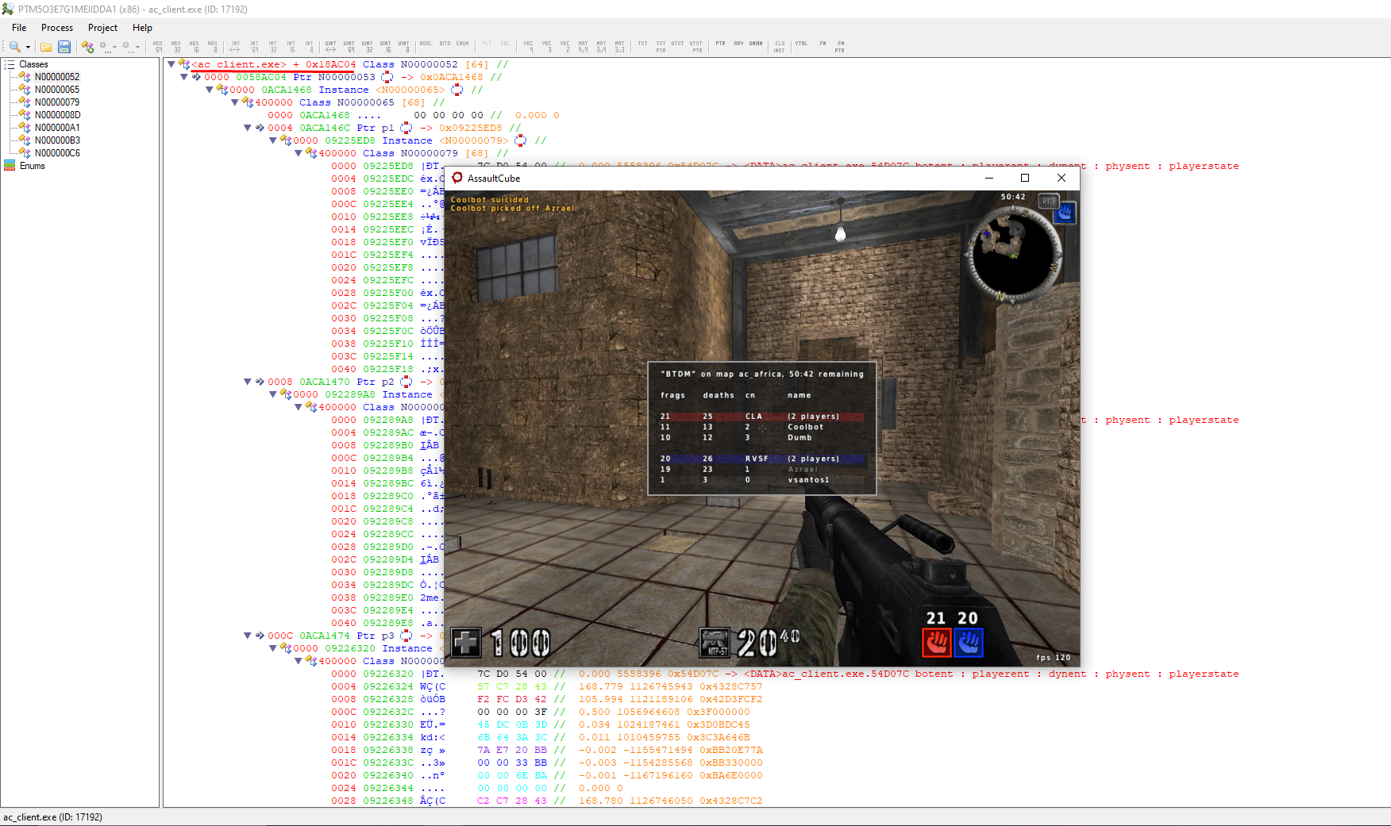Image resolution: width=1391 pixels, height=826 pixels.
Task: Click value 105.994 on row 09226328
Action: click(x=600, y=699)
